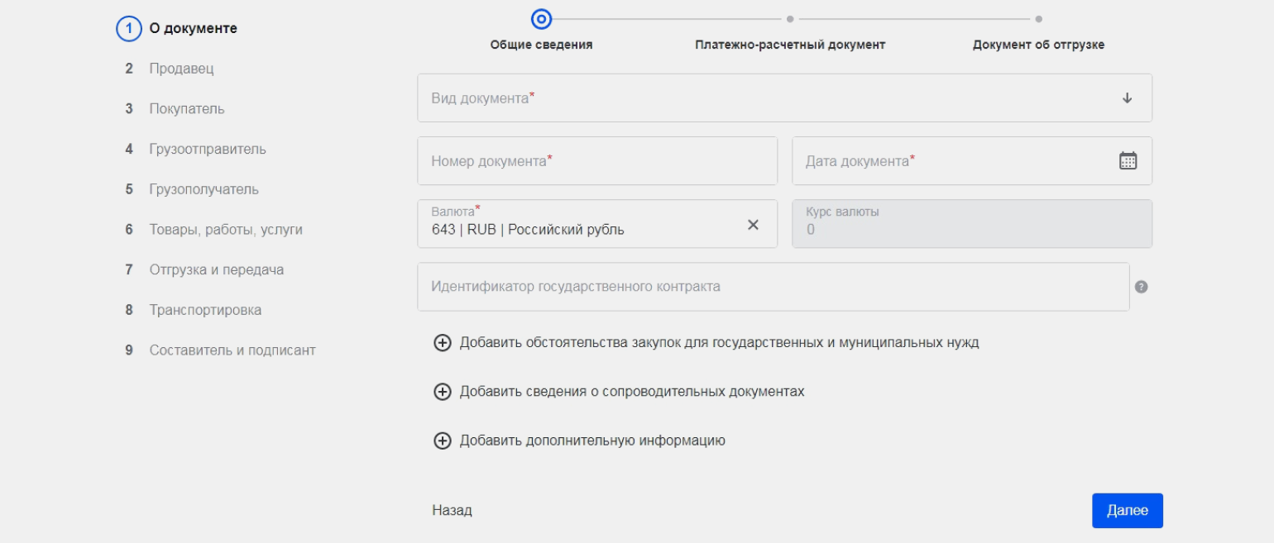Open Товары, работы, услуги section
Image resolution: width=1274 pixels, height=543 pixels.
[225, 230]
